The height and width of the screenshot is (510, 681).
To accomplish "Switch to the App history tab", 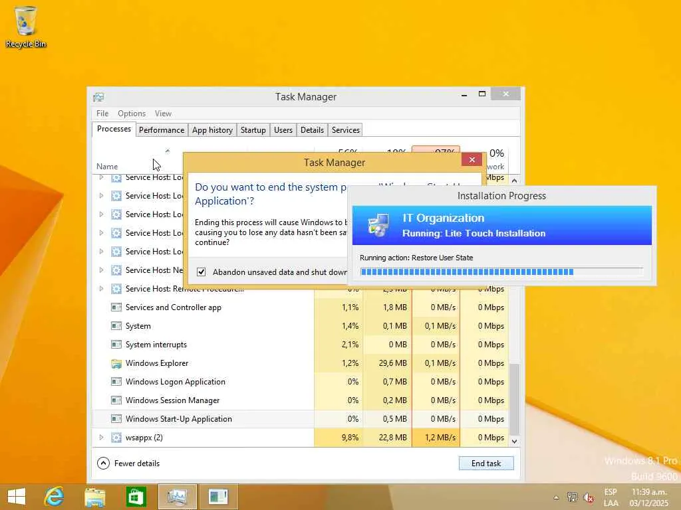I will coord(212,130).
